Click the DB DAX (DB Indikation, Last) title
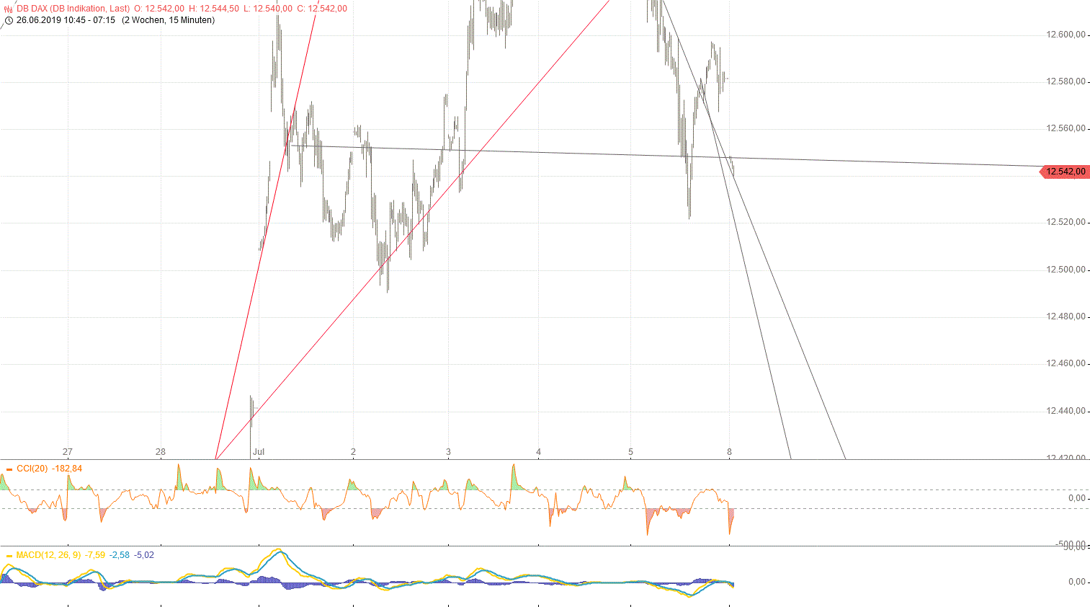 [x=73, y=9]
